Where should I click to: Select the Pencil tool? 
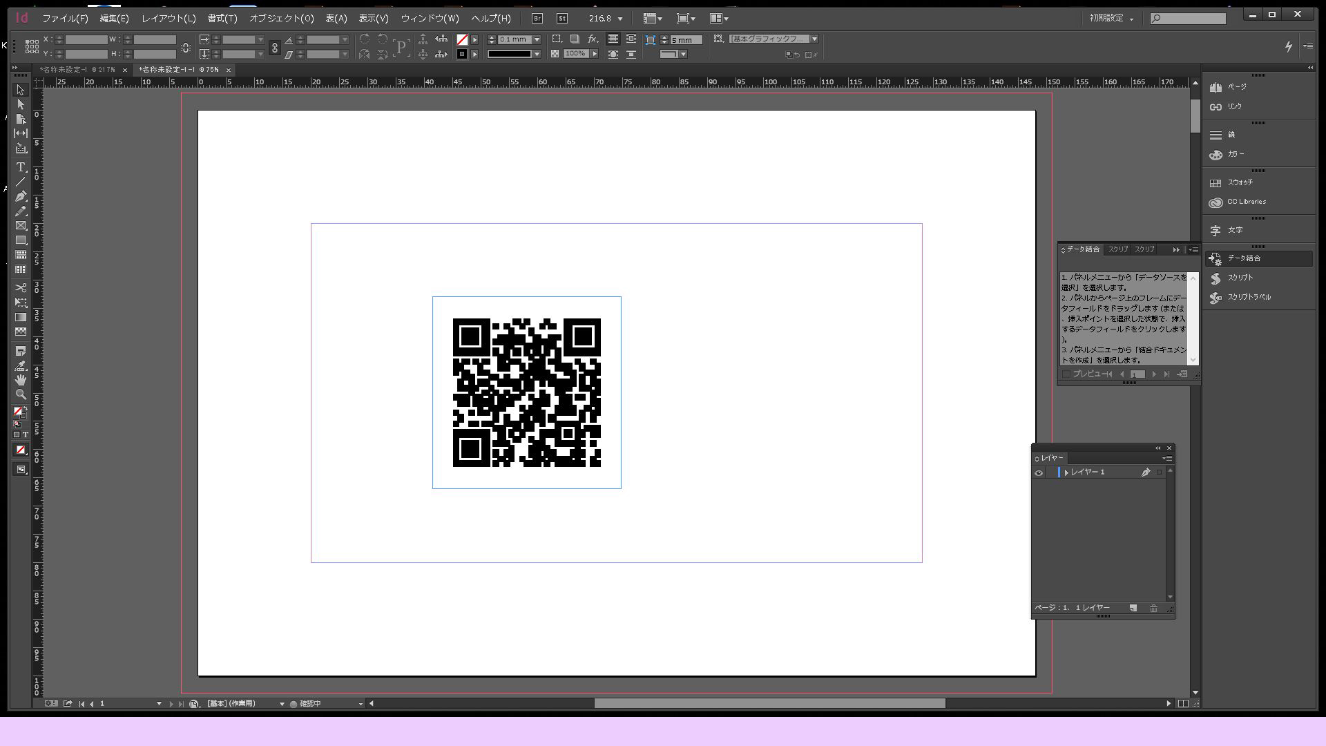pyautogui.click(x=21, y=211)
